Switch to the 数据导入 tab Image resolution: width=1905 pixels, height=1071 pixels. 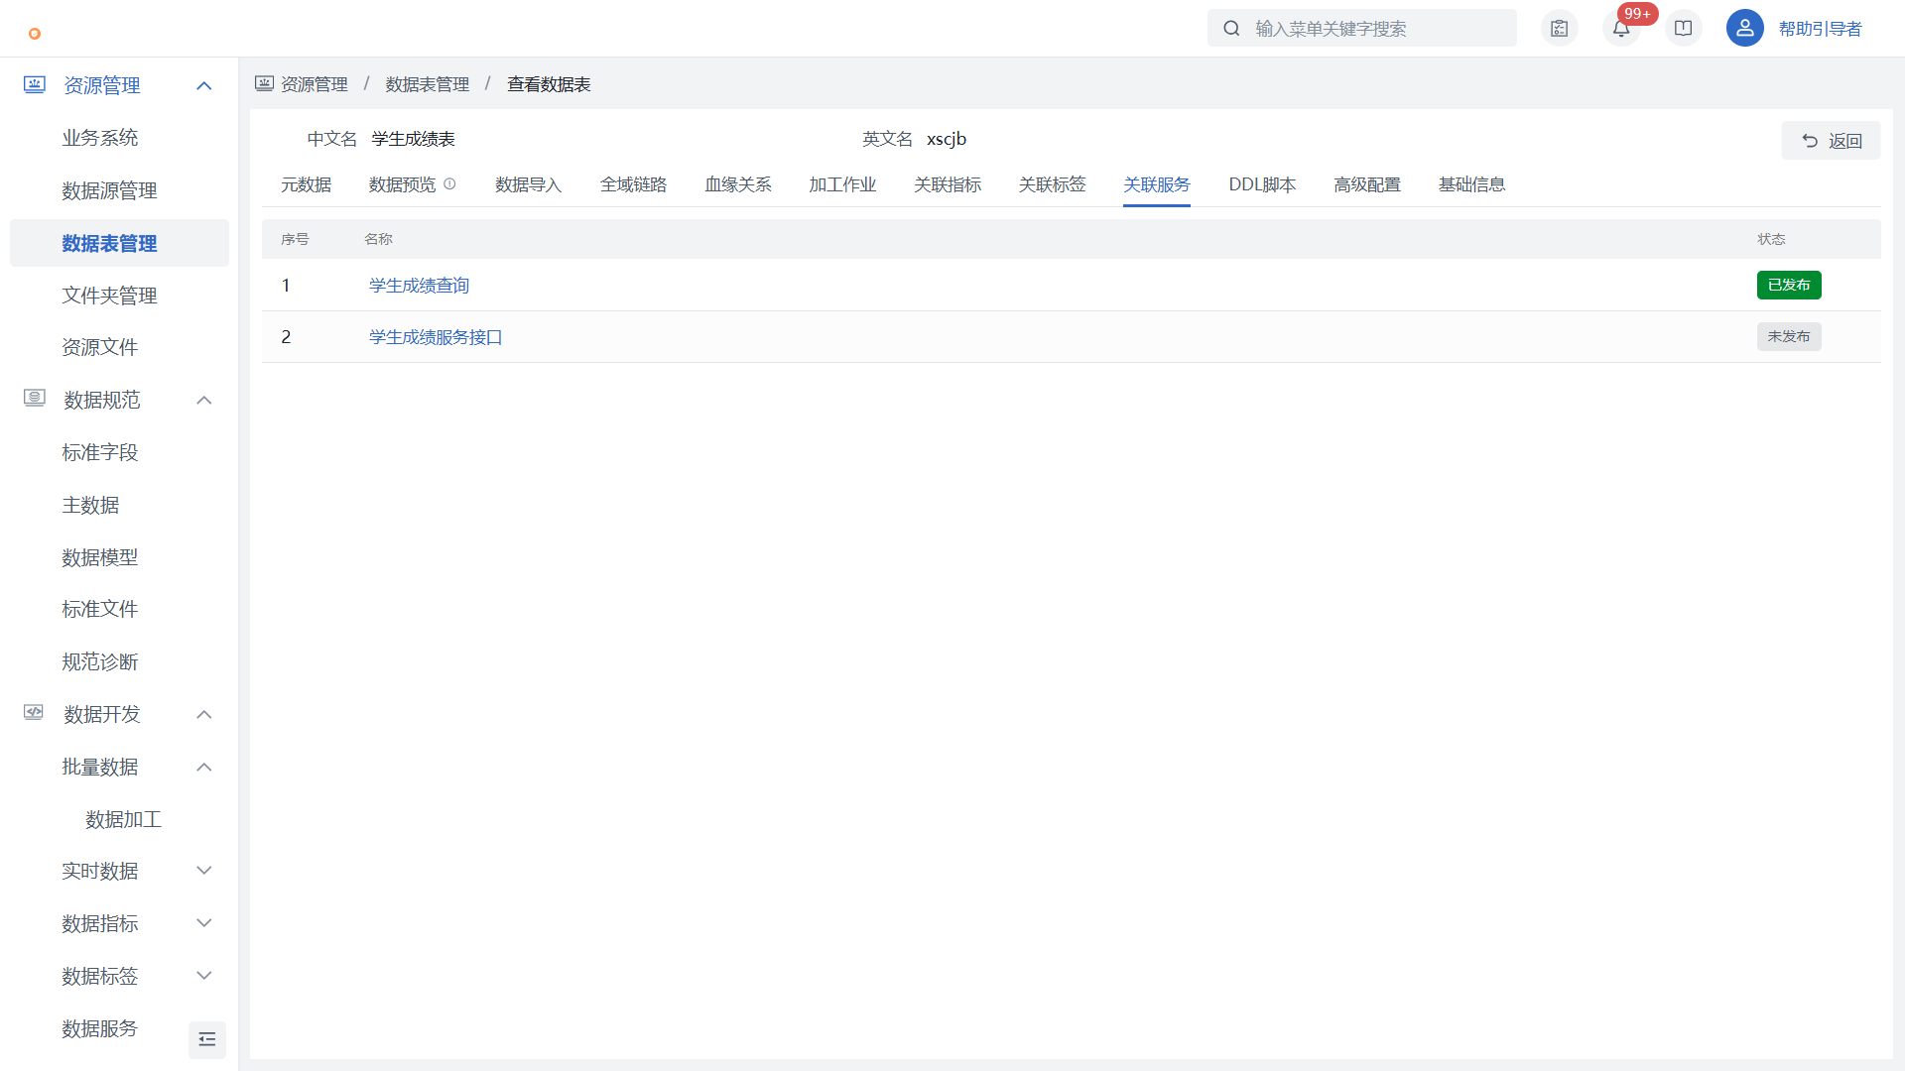pos(528,184)
